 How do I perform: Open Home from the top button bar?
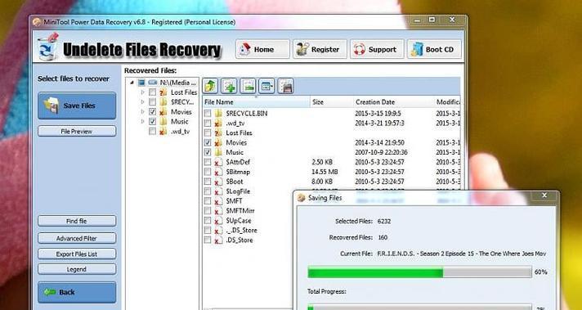[262, 49]
